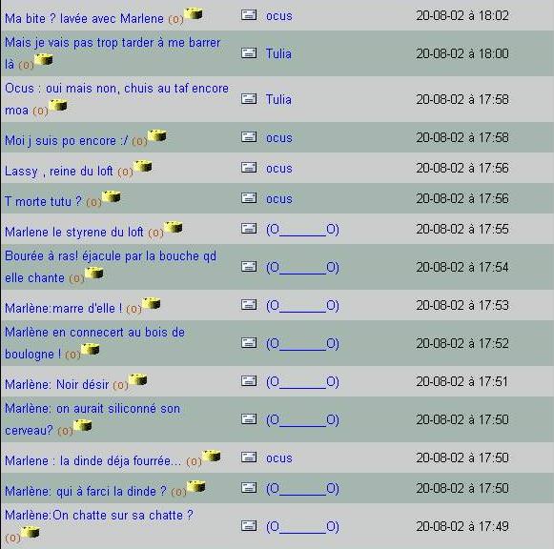Click the message card icon in the 17:49 row

[249, 526]
